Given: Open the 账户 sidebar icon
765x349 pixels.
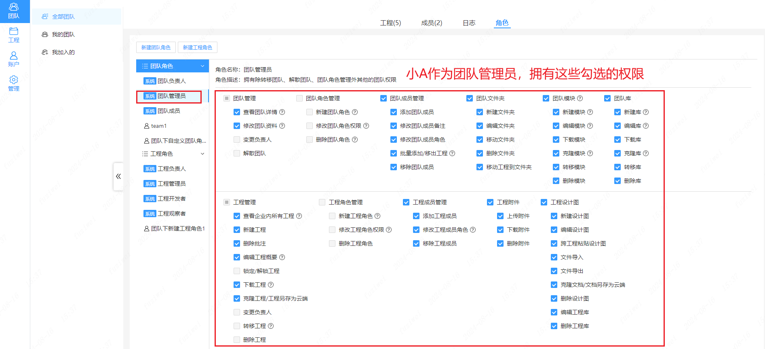Looking at the screenshot, I should [14, 59].
